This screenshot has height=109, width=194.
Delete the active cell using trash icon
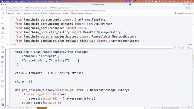coord(188,48)
